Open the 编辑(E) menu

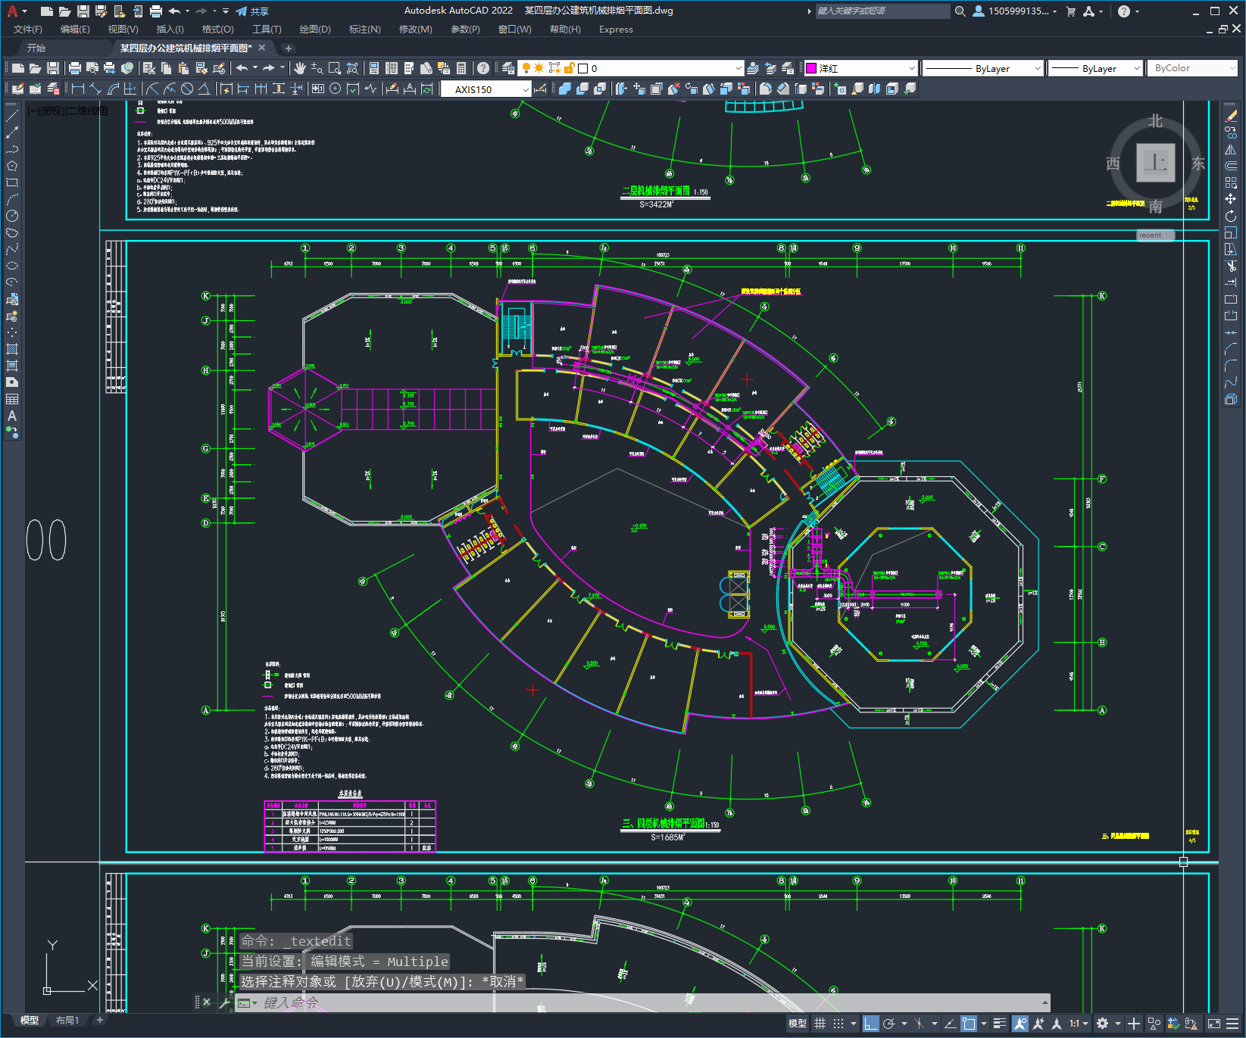pos(75,30)
